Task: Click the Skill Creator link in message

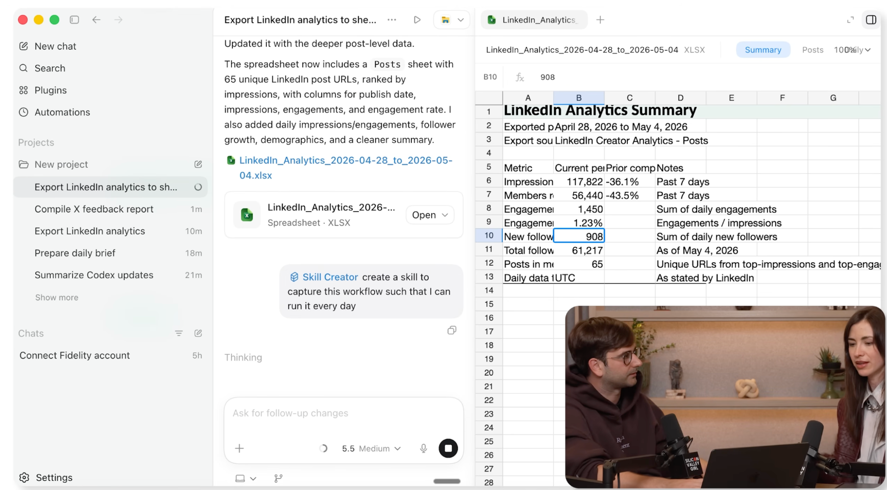Action: pyautogui.click(x=324, y=277)
